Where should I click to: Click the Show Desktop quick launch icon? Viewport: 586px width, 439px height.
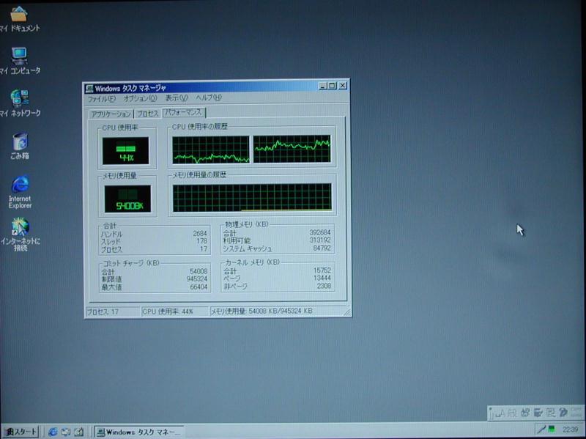point(78,432)
